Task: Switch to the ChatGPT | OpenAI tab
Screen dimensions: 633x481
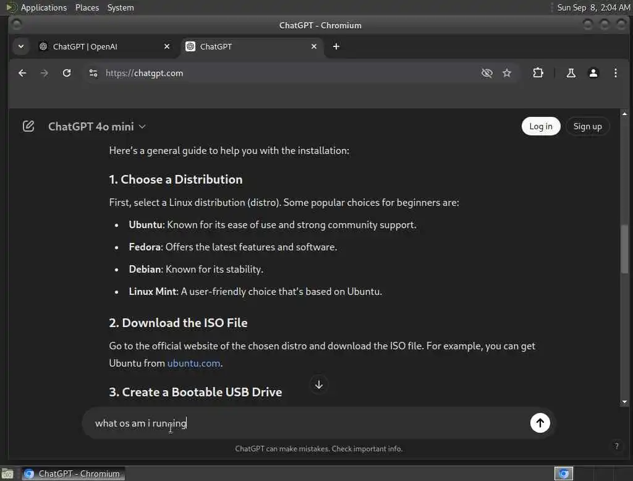Action: [x=103, y=46]
